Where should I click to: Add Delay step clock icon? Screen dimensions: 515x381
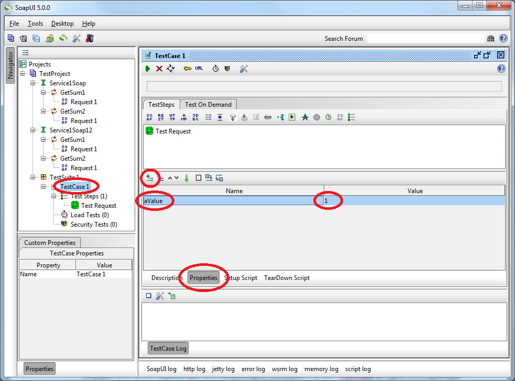click(328, 117)
